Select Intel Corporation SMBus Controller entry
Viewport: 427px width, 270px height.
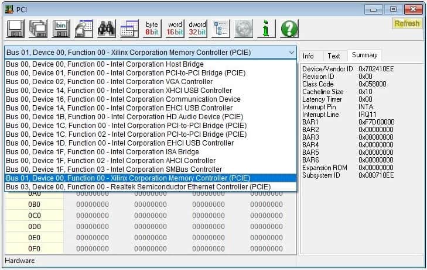point(114,169)
